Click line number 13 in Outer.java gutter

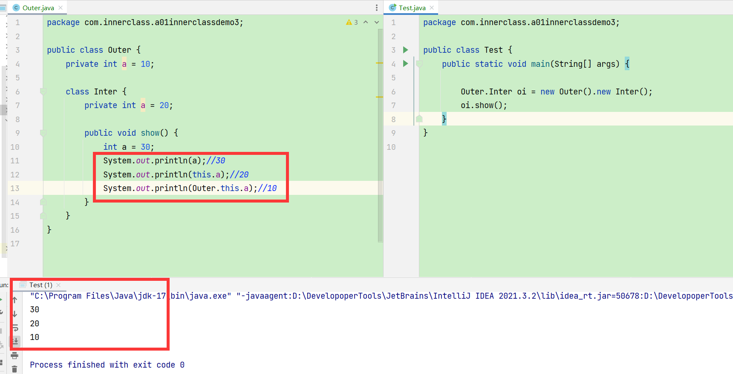15,188
